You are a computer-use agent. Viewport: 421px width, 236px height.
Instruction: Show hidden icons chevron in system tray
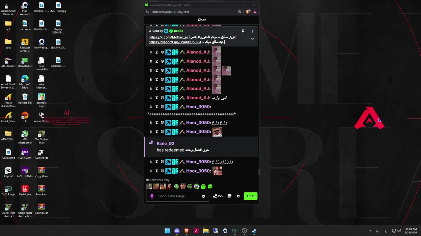point(370,231)
